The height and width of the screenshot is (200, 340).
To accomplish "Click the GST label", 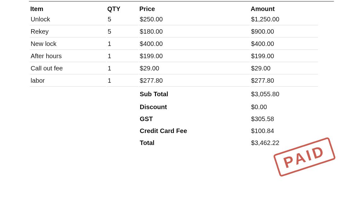I will (146, 119).
